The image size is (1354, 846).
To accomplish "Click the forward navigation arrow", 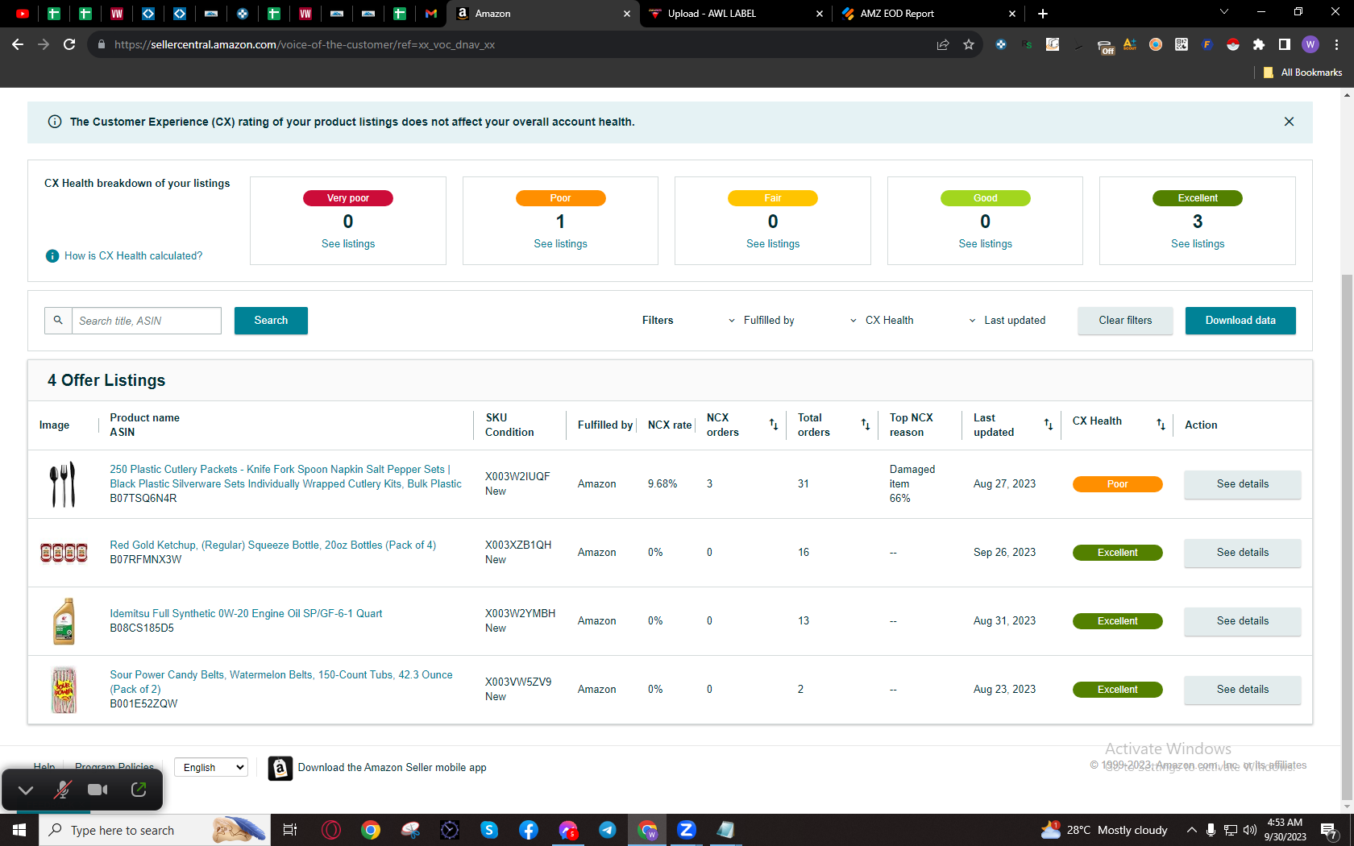I will pos(44,44).
